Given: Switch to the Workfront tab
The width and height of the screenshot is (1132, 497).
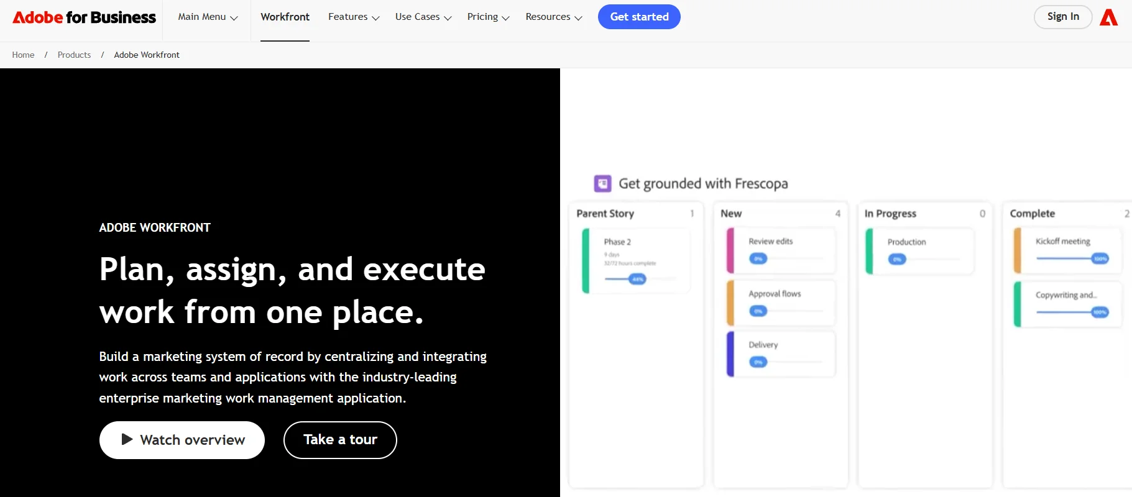Looking at the screenshot, I should click(x=285, y=17).
